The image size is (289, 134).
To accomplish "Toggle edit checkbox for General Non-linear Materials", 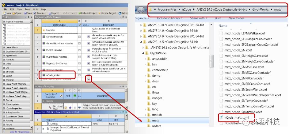I will pos(79,43).
